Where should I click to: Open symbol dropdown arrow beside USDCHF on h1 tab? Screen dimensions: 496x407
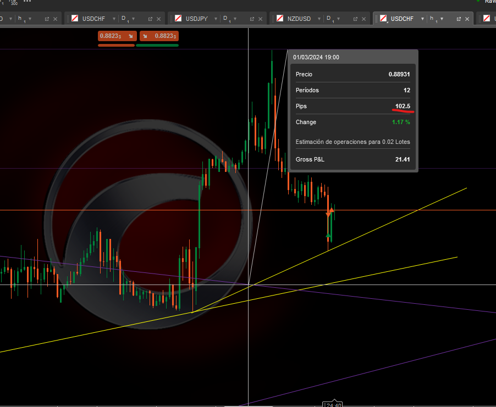pos(422,19)
